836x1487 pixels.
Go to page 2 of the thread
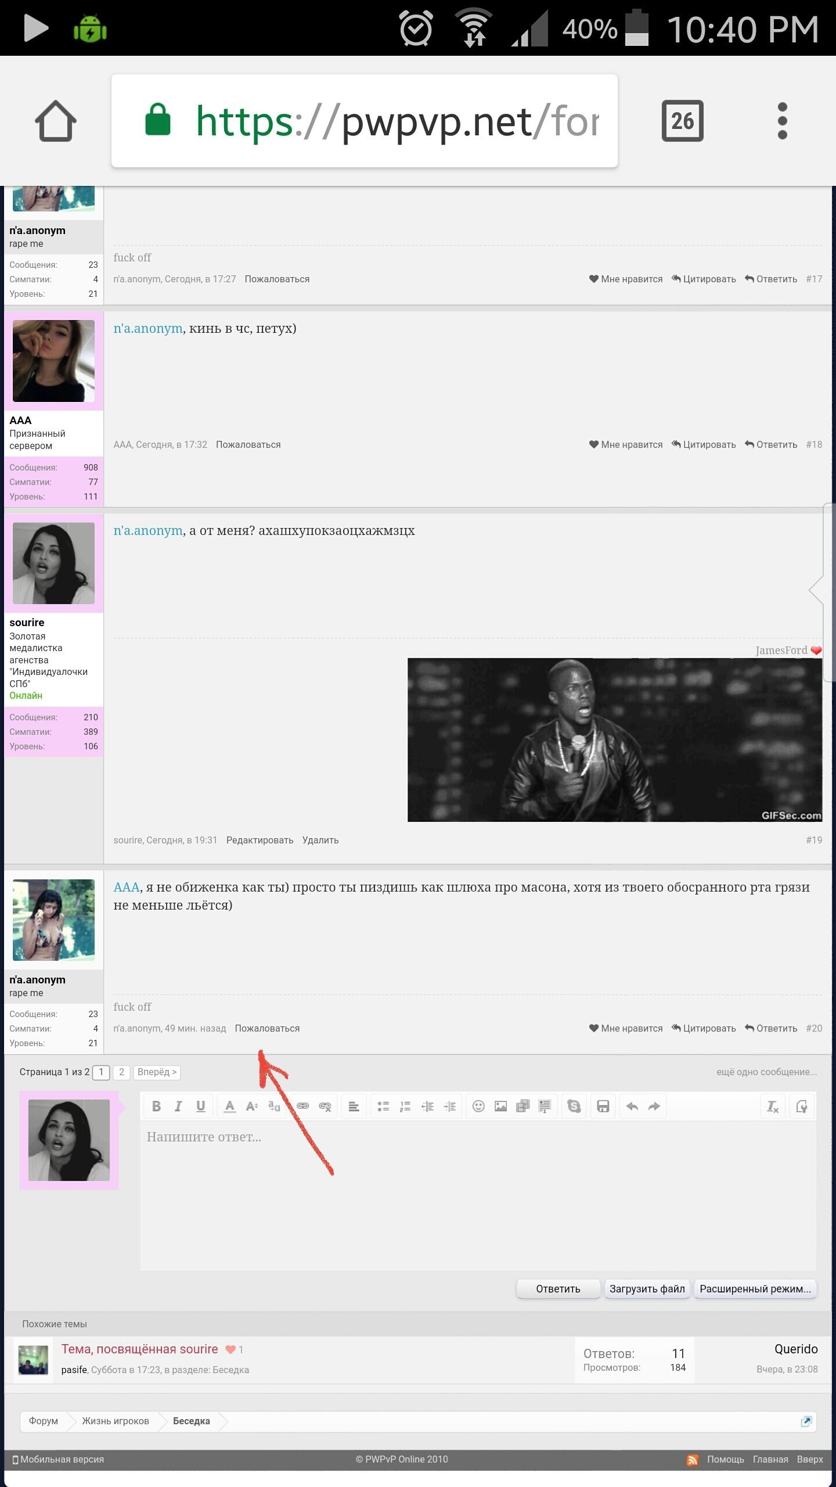pyautogui.click(x=121, y=1072)
